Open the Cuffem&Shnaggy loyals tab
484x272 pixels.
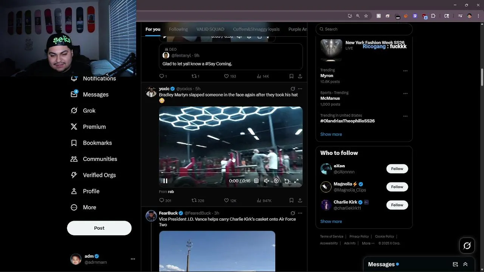[x=256, y=29]
